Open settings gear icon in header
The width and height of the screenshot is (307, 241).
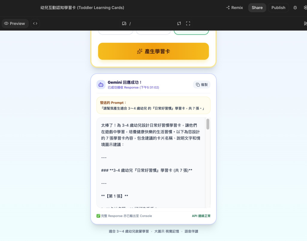pyautogui.click(x=305, y=8)
